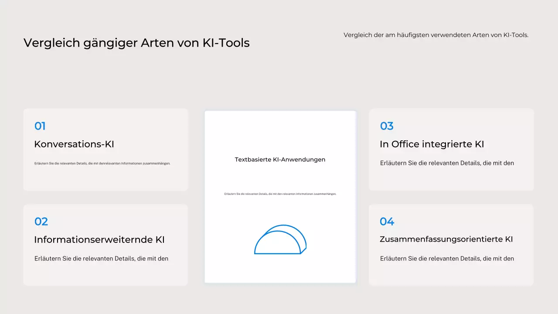Screen dimensions: 558x314
Task: Select the number 04 label
Action: click(x=387, y=222)
